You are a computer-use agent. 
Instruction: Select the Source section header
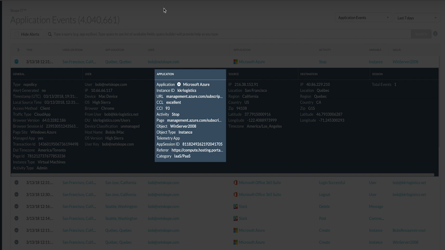pyautogui.click(x=234, y=74)
